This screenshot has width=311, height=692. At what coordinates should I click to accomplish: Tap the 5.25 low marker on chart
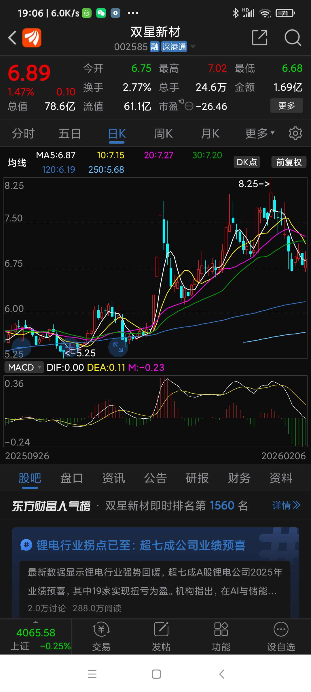[x=80, y=353]
